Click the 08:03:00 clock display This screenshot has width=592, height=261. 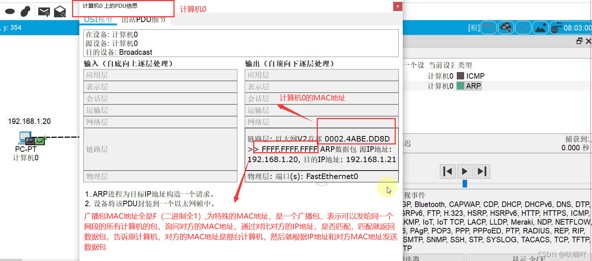[x=578, y=28]
